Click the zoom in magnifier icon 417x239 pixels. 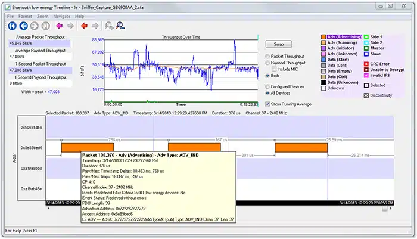click(109, 26)
